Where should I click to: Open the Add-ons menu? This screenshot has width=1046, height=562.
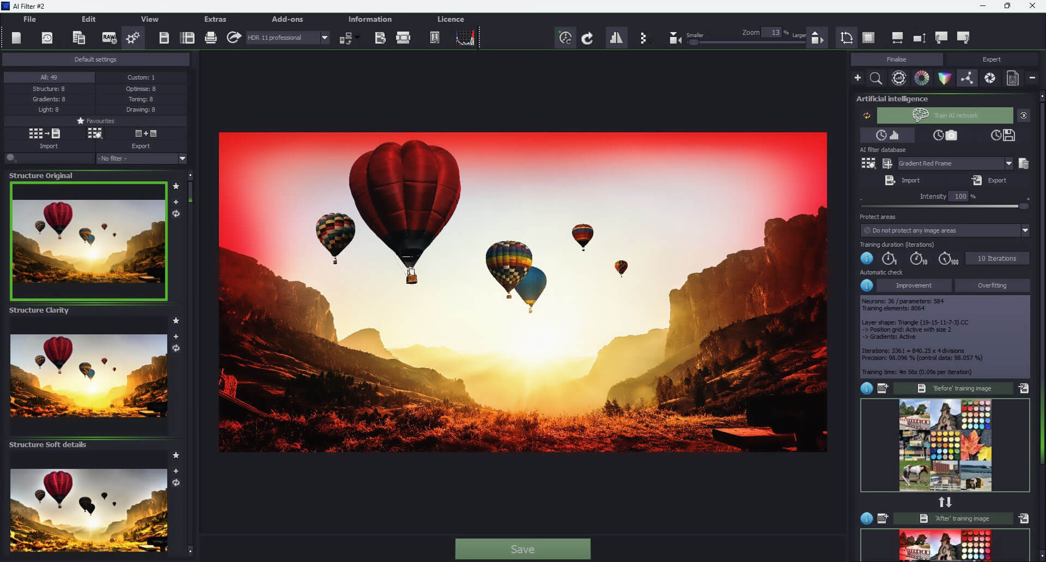[287, 19]
